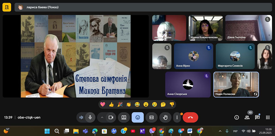Toggle the camera button
Image resolution: width=275 pixels, height=136 pixels.
(x=111, y=117)
